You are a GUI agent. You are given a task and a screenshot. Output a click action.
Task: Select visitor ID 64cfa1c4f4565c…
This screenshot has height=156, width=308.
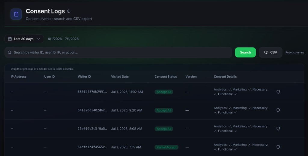coord(92,147)
